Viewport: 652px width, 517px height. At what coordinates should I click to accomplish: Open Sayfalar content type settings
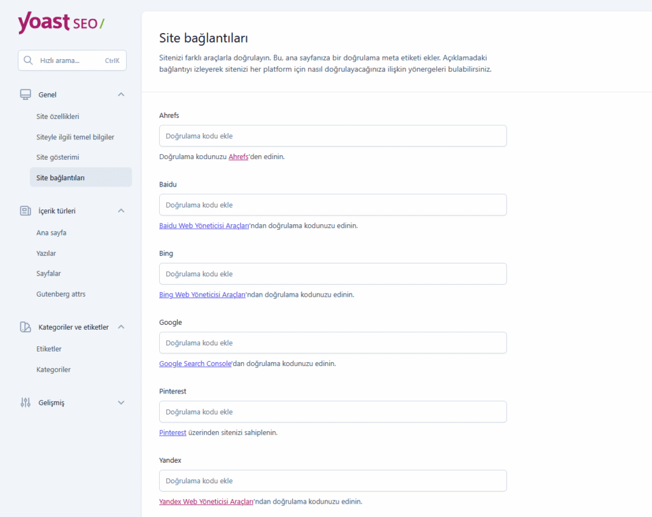coord(48,273)
